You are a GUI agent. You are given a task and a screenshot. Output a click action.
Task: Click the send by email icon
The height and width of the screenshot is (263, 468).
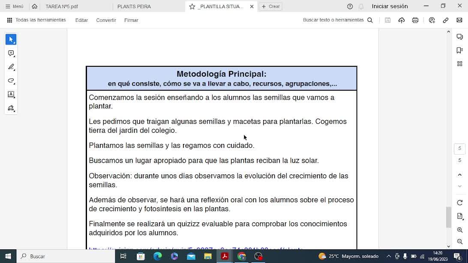pyautogui.click(x=459, y=20)
